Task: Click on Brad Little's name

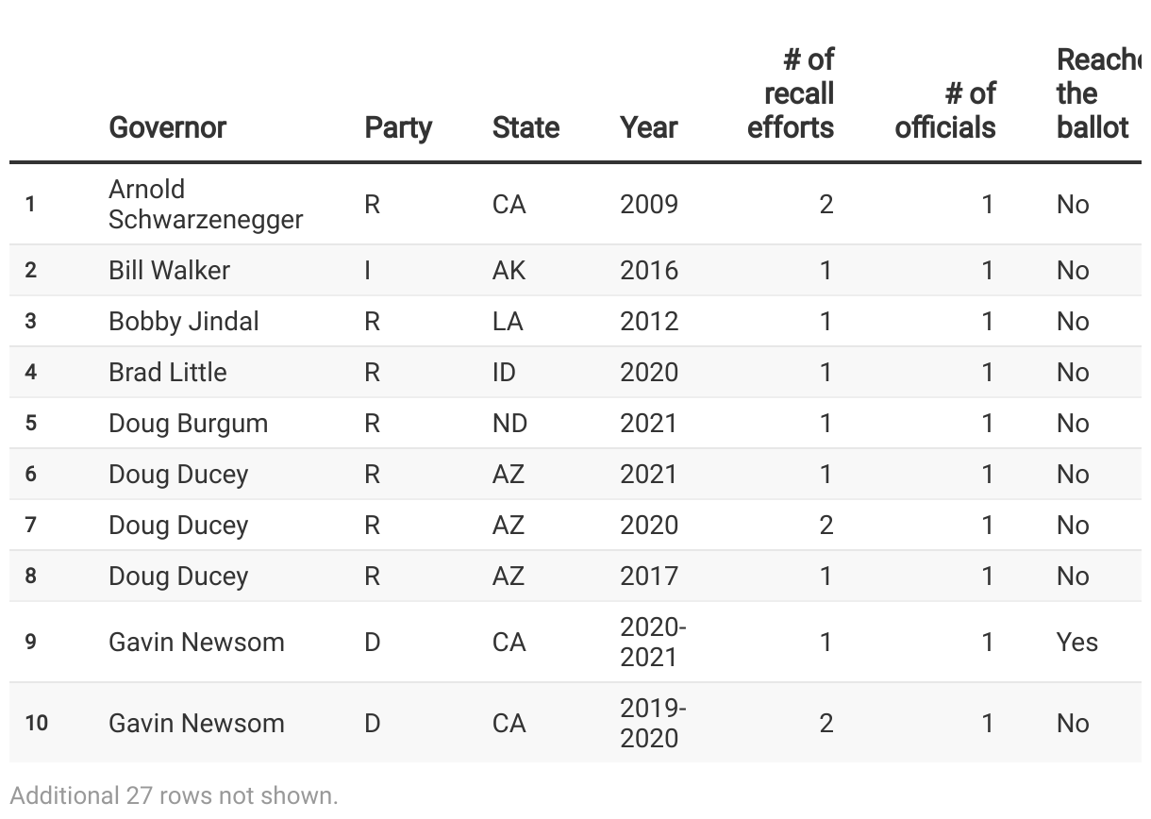Action: pyautogui.click(x=167, y=373)
